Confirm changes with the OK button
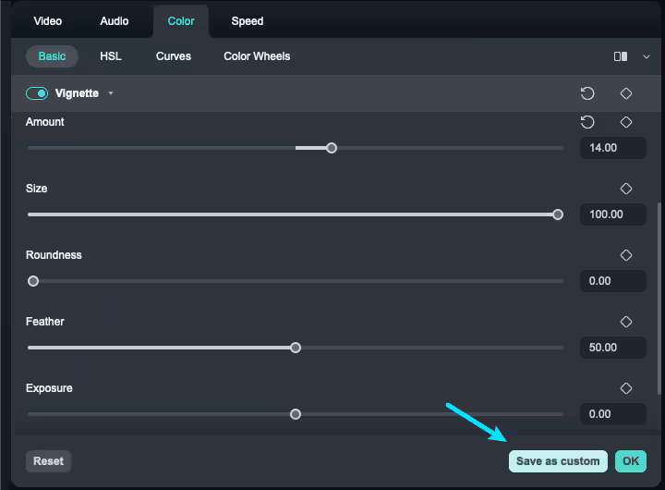The height and width of the screenshot is (490, 665). [631, 461]
